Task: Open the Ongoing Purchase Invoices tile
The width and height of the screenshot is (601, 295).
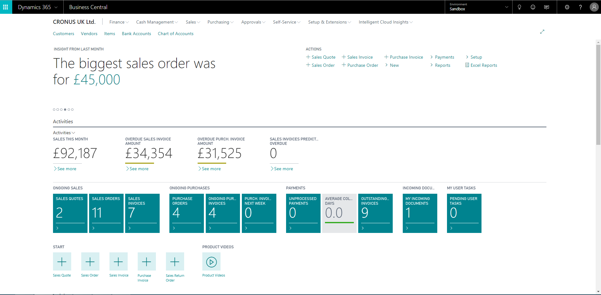Action: 223,213
